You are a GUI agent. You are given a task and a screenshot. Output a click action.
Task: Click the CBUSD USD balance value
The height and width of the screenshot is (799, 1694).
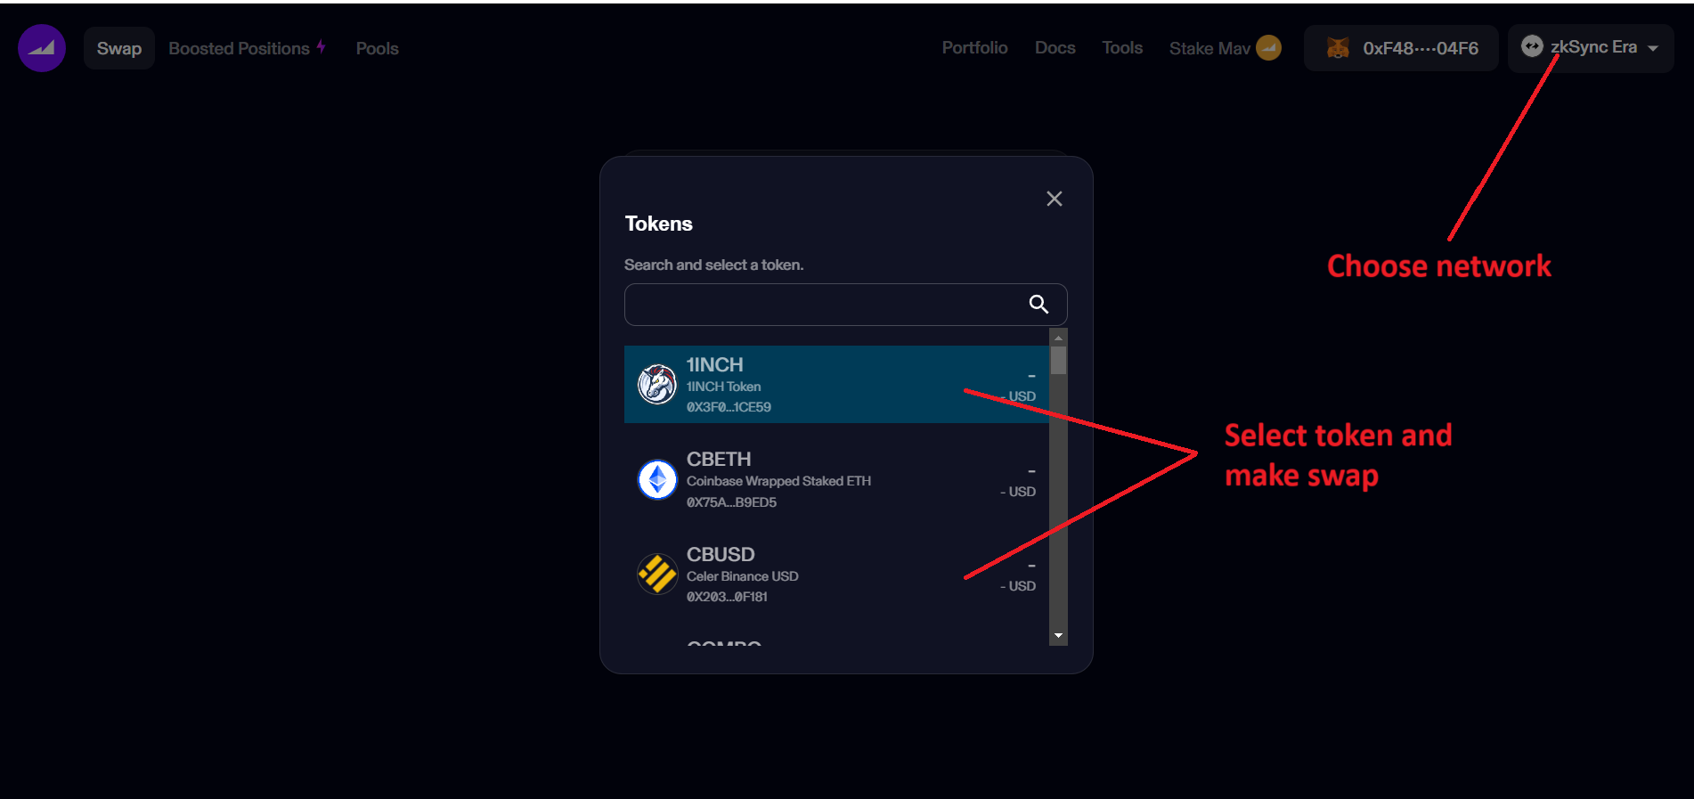coord(1018,586)
